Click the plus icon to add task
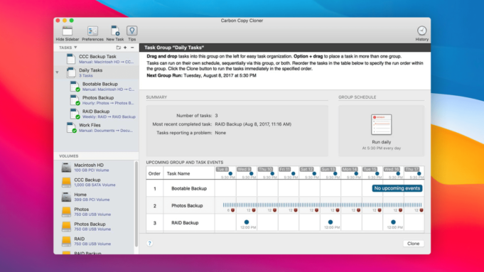The width and height of the screenshot is (484, 272). coord(125,48)
